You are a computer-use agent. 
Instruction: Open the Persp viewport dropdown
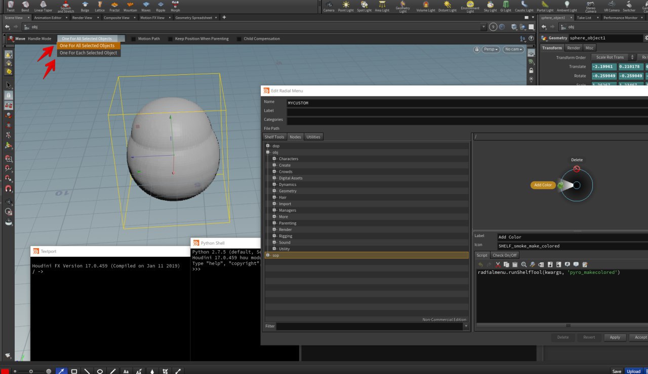[491, 49]
